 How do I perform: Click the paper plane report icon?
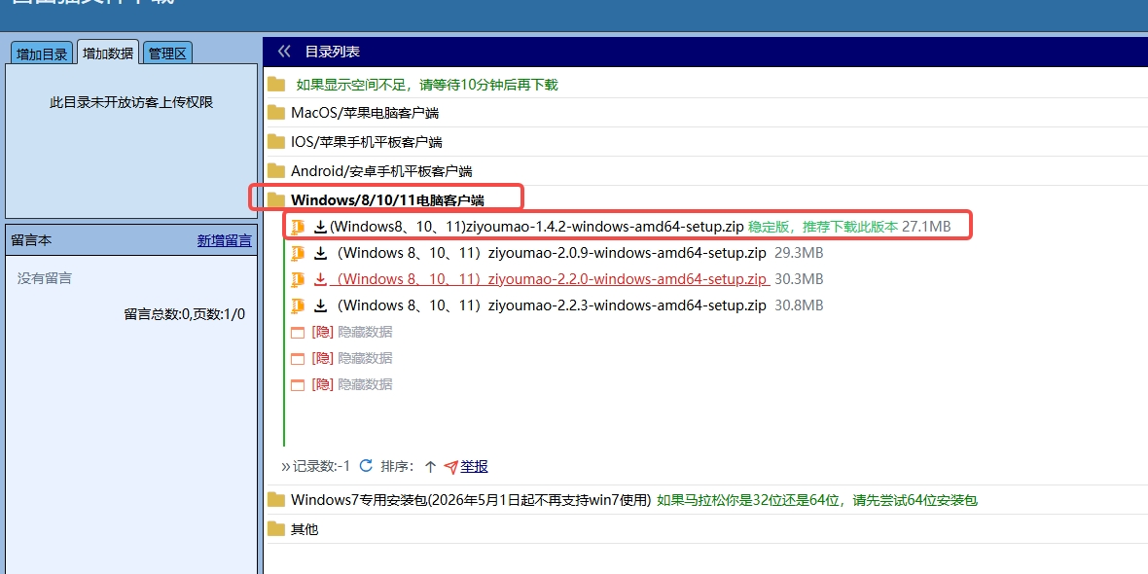450,467
